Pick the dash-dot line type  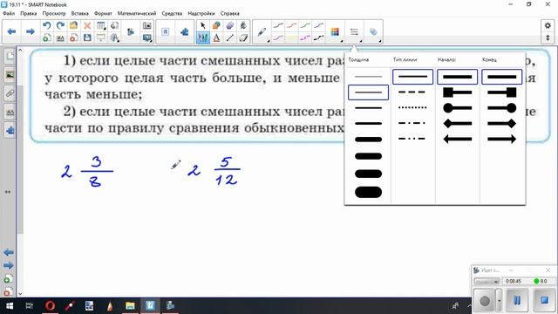tap(412, 123)
